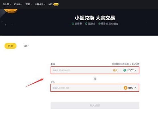Swap sell and buy currencies with the arrows icon

[x=95, y=78]
